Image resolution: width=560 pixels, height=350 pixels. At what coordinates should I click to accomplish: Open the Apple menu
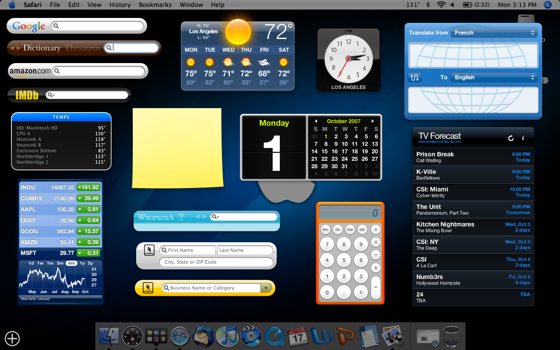(12, 5)
